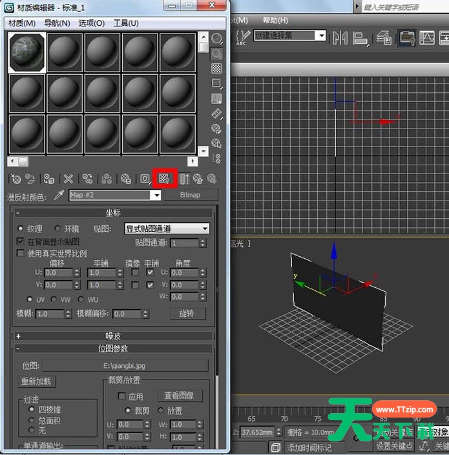Uncheck the V 平铺 tile checkbox
The height and width of the screenshot is (455, 449).
tap(150, 285)
